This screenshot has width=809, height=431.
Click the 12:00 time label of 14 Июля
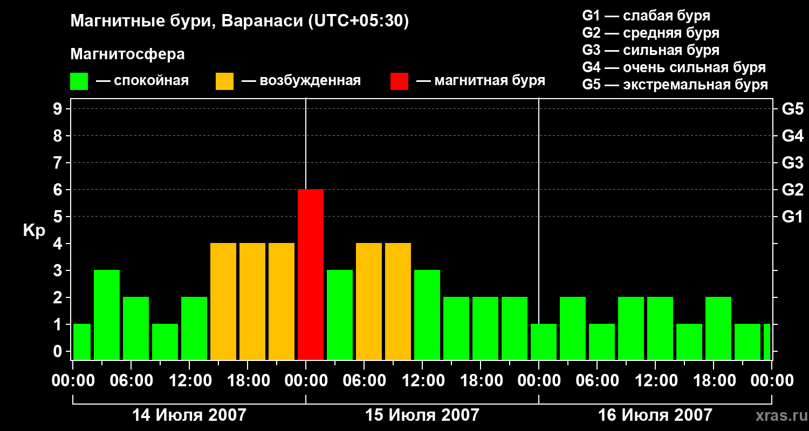point(189,381)
